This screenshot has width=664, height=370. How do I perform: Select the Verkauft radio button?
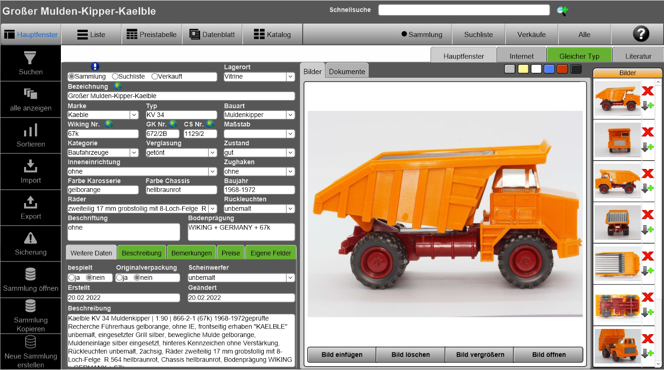point(154,76)
